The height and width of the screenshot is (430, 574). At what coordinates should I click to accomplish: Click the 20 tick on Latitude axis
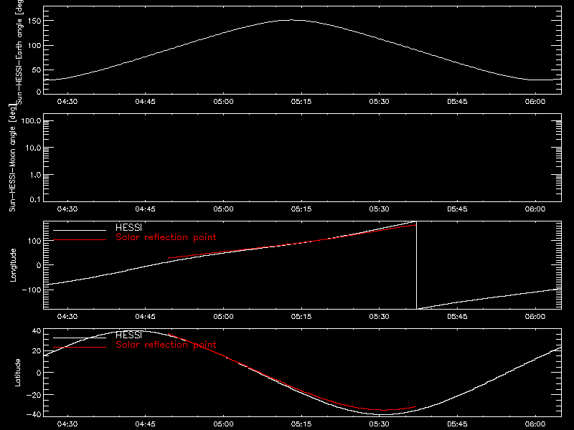coord(37,350)
